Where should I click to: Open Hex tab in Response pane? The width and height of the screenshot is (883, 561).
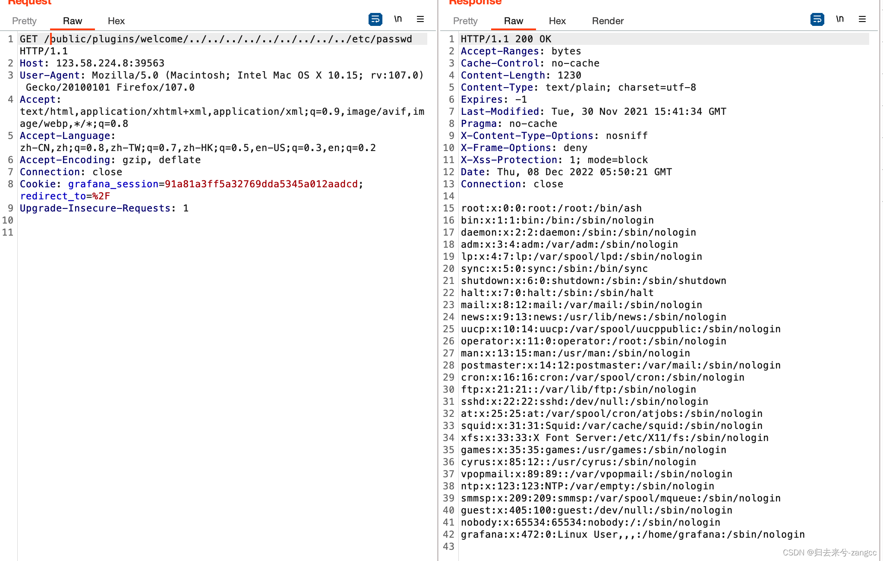[x=557, y=21]
